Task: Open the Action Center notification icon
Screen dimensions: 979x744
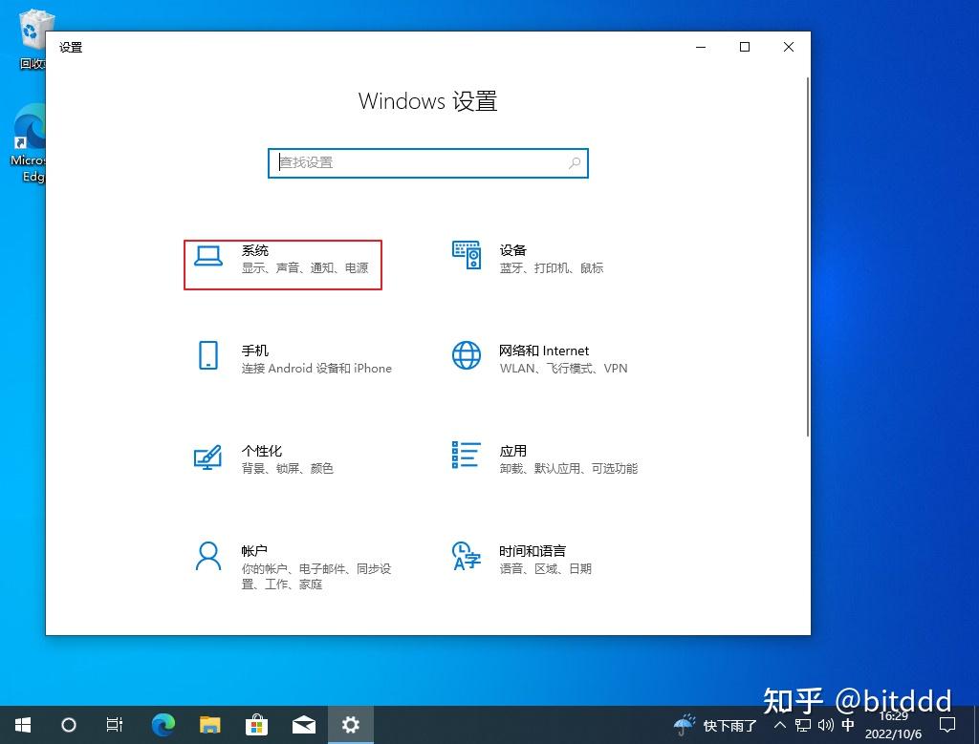Action: point(946,726)
